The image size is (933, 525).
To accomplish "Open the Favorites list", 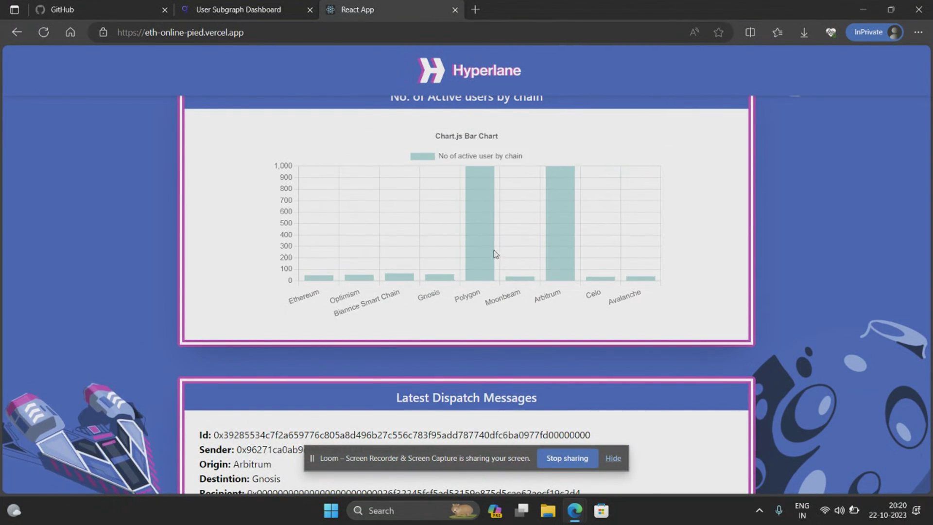I will pos(777,33).
